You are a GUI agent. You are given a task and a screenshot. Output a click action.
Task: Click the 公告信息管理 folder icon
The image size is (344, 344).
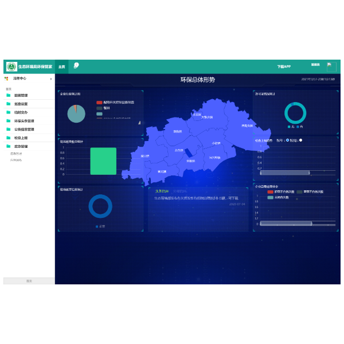9,130
